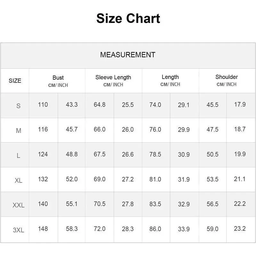Select the XXL size row label
The width and height of the screenshot is (256, 256).
tap(18, 205)
